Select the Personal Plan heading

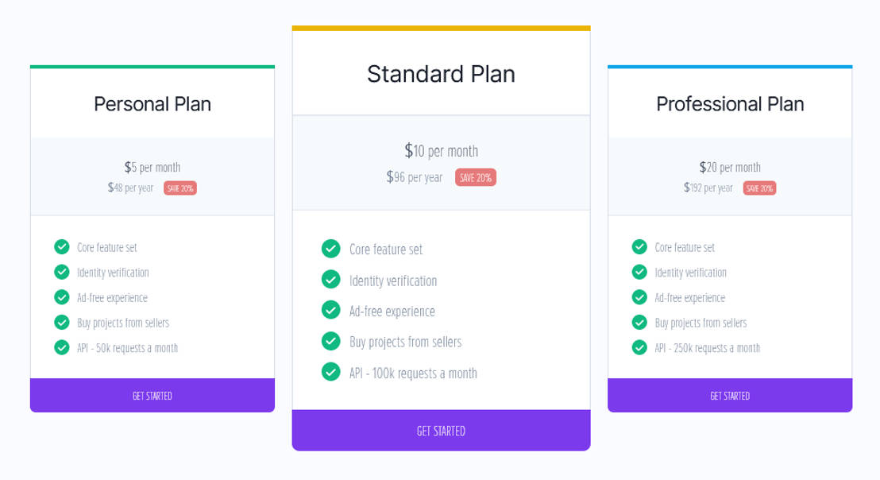152,103
